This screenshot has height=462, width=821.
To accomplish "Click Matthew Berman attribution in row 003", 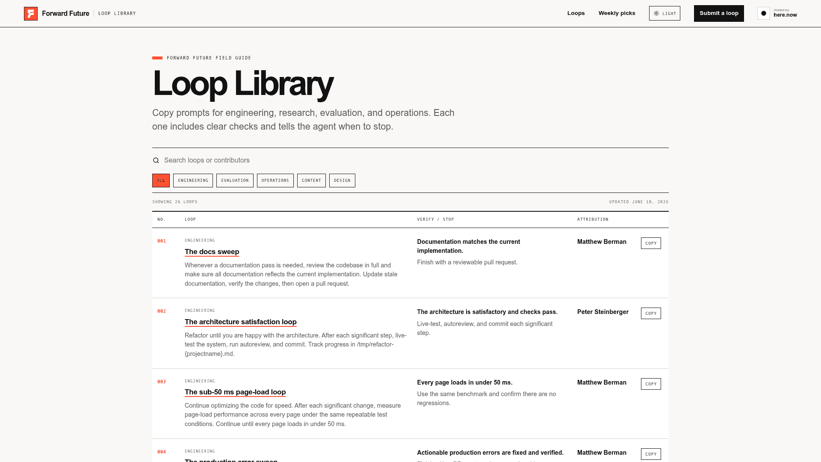I will [602, 383].
